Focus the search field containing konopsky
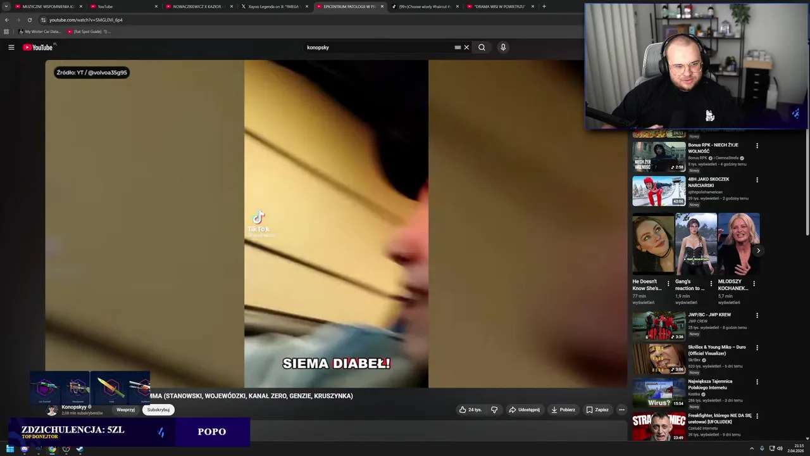The image size is (810, 456). (x=378, y=47)
